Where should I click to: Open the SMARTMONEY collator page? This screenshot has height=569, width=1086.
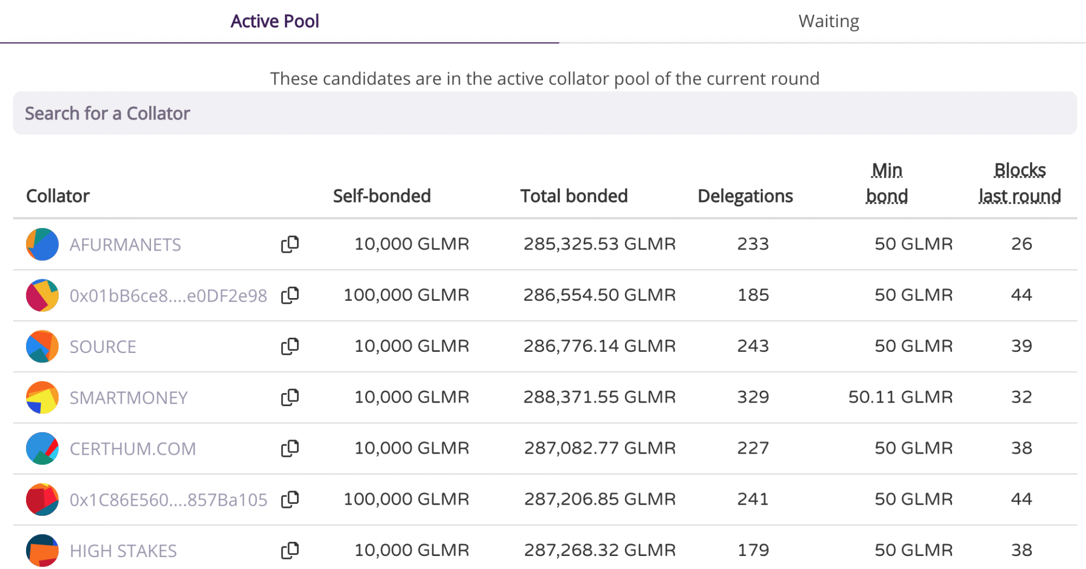(x=128, y=397)
